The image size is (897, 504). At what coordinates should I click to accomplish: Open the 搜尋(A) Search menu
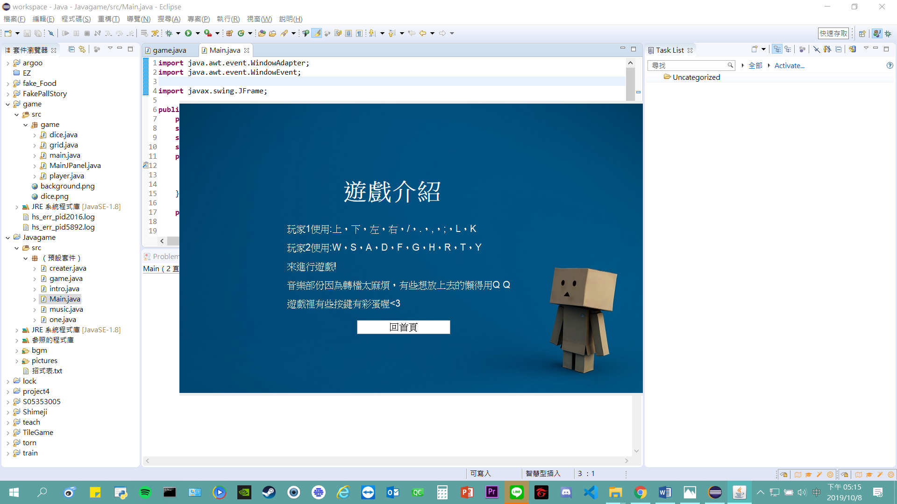(x=169, y=19)
